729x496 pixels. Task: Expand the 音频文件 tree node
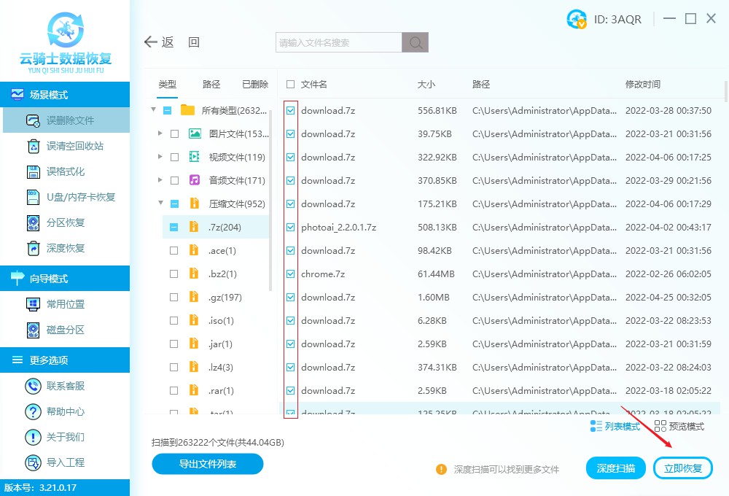coord(160,180)
